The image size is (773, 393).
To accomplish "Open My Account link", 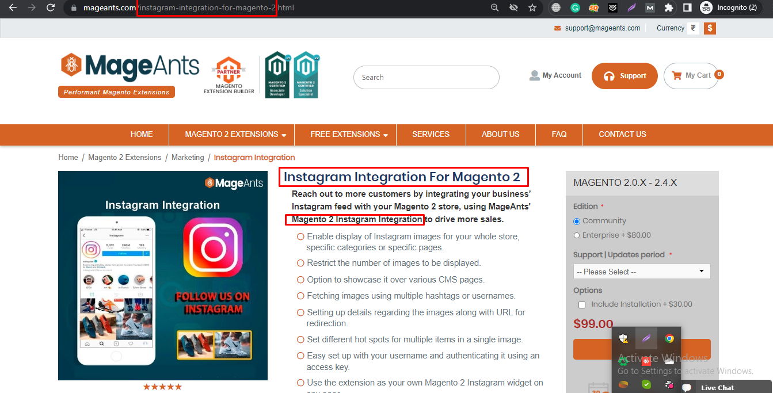I will 555,75.
